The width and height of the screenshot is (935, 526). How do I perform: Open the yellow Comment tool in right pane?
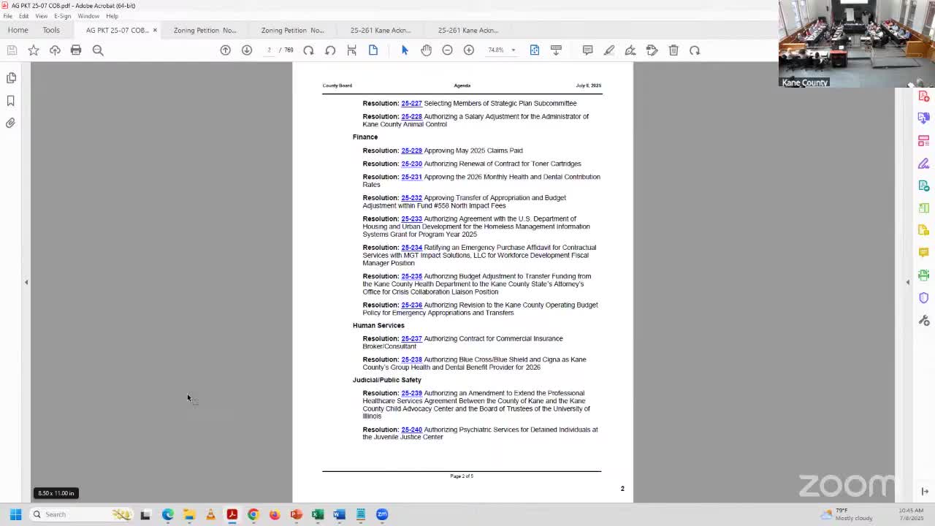924,253
